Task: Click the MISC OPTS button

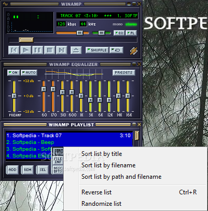Action: tap(58, 169)
